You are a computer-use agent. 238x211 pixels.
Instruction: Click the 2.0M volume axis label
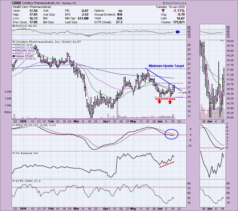tap(8, 92)
